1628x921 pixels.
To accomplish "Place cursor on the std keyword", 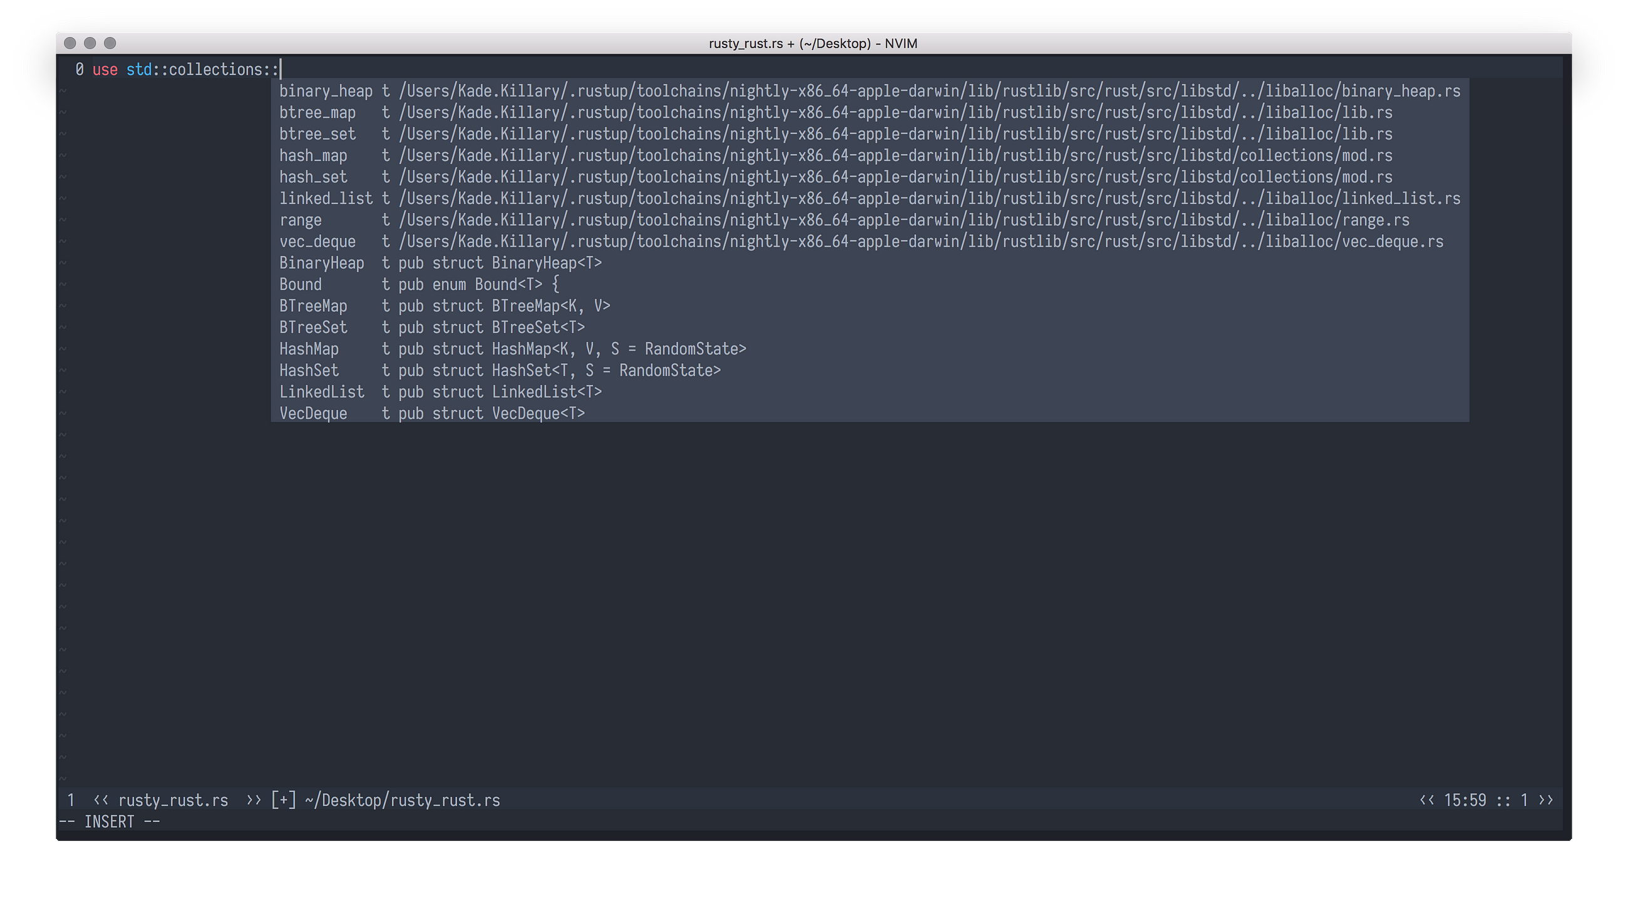I will [138, 69].
